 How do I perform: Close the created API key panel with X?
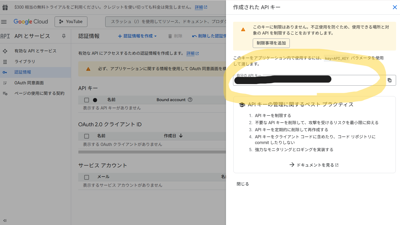(x=394, y=7)
